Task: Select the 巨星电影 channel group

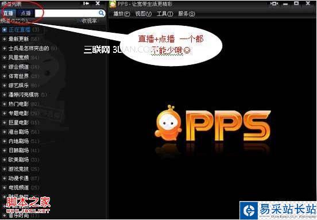Action: (x=18, y=123)
